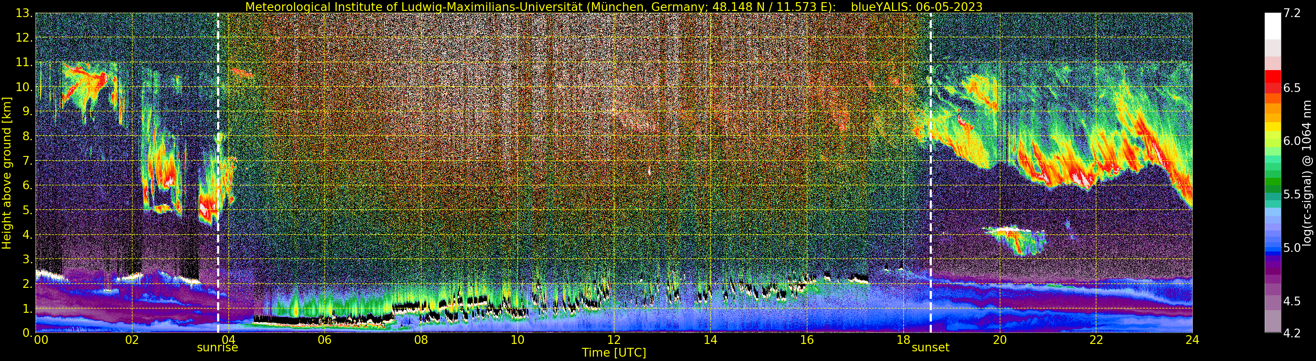Click the 'sunset' label below the axis

(x=930, y=348)
